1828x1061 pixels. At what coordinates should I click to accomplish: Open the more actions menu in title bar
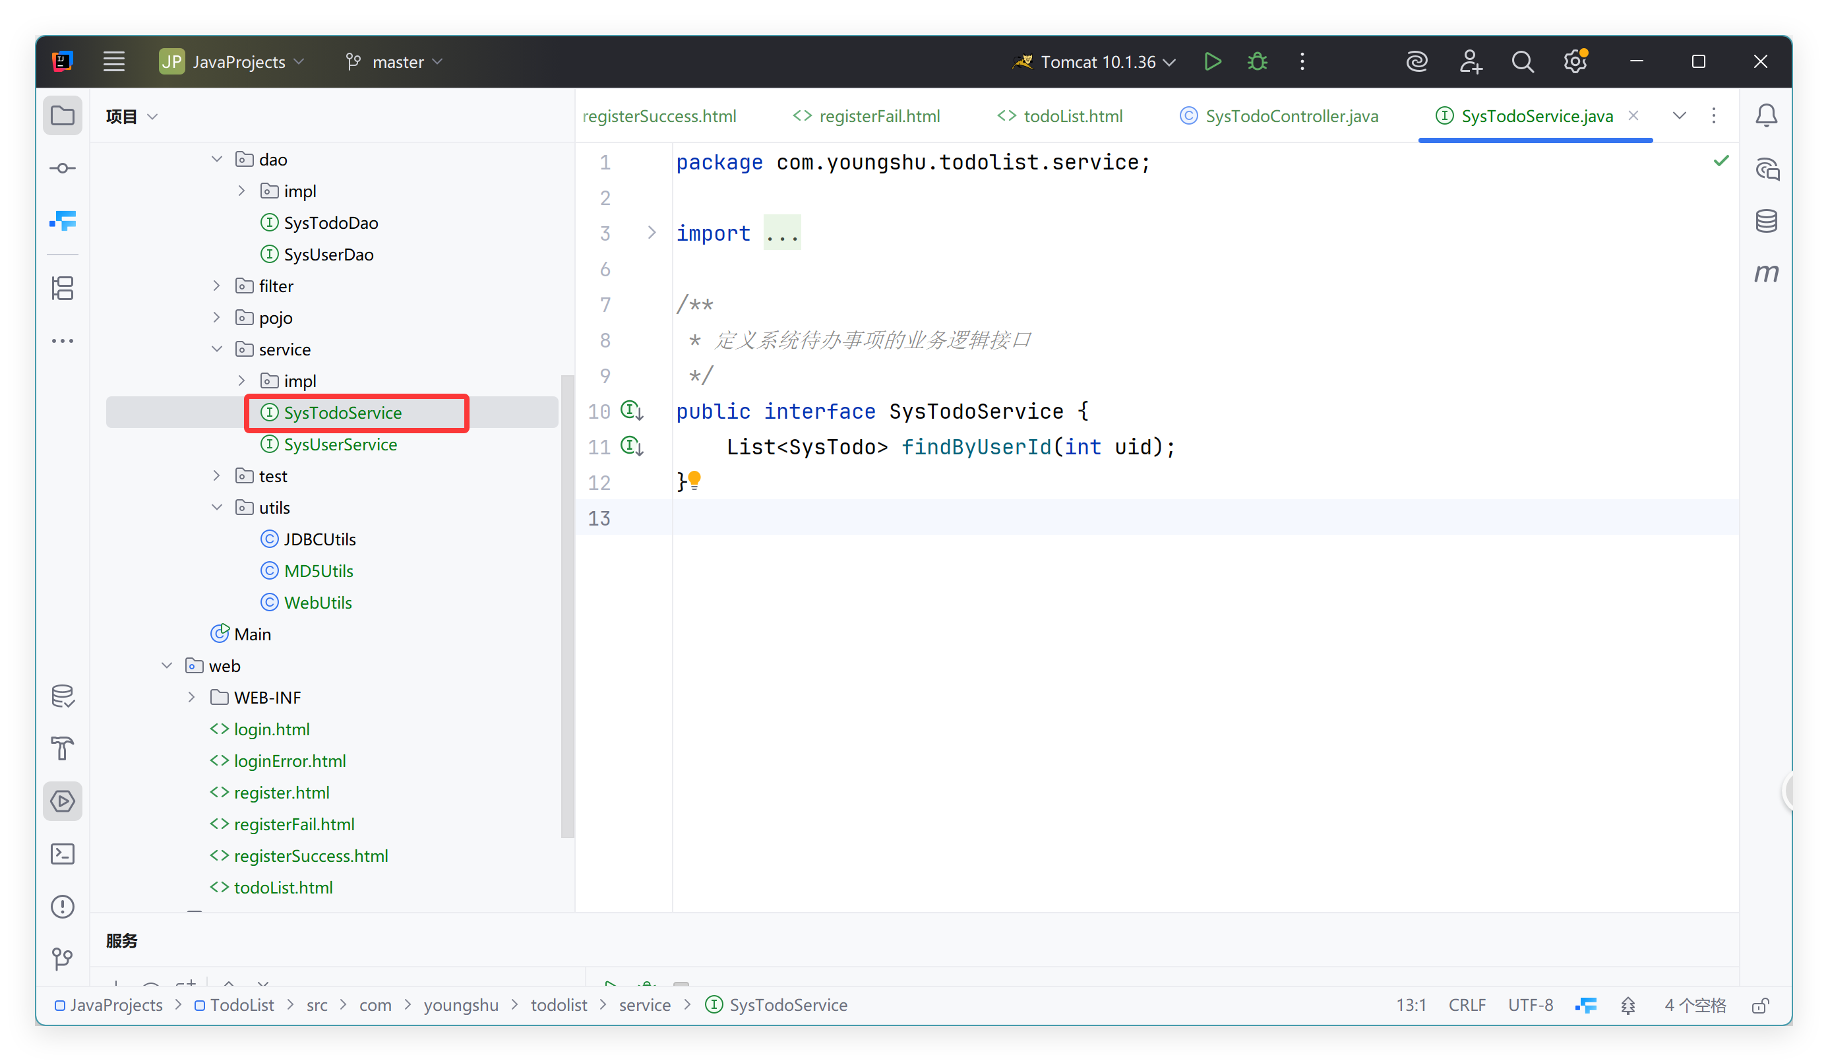(x=1302, y=61)
